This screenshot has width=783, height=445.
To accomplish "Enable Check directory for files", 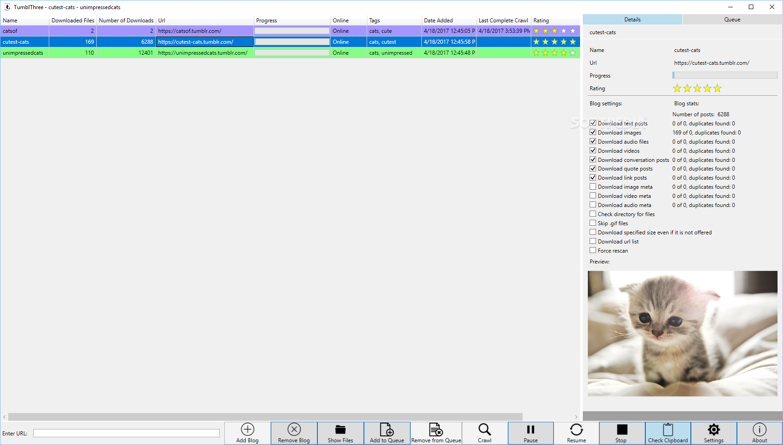I will tap(593, 214).
